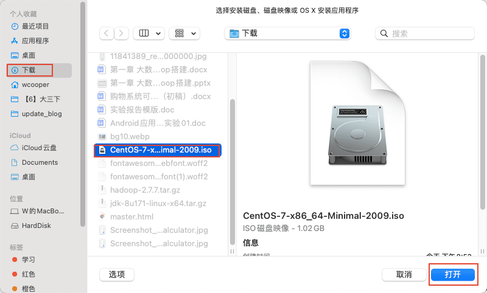Select the CentOS-7 Minimal ISO file
487x293 pixels.
[158, 150]
